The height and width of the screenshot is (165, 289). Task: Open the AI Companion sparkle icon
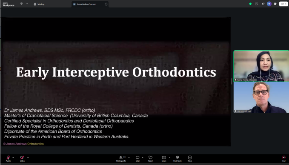269,4
